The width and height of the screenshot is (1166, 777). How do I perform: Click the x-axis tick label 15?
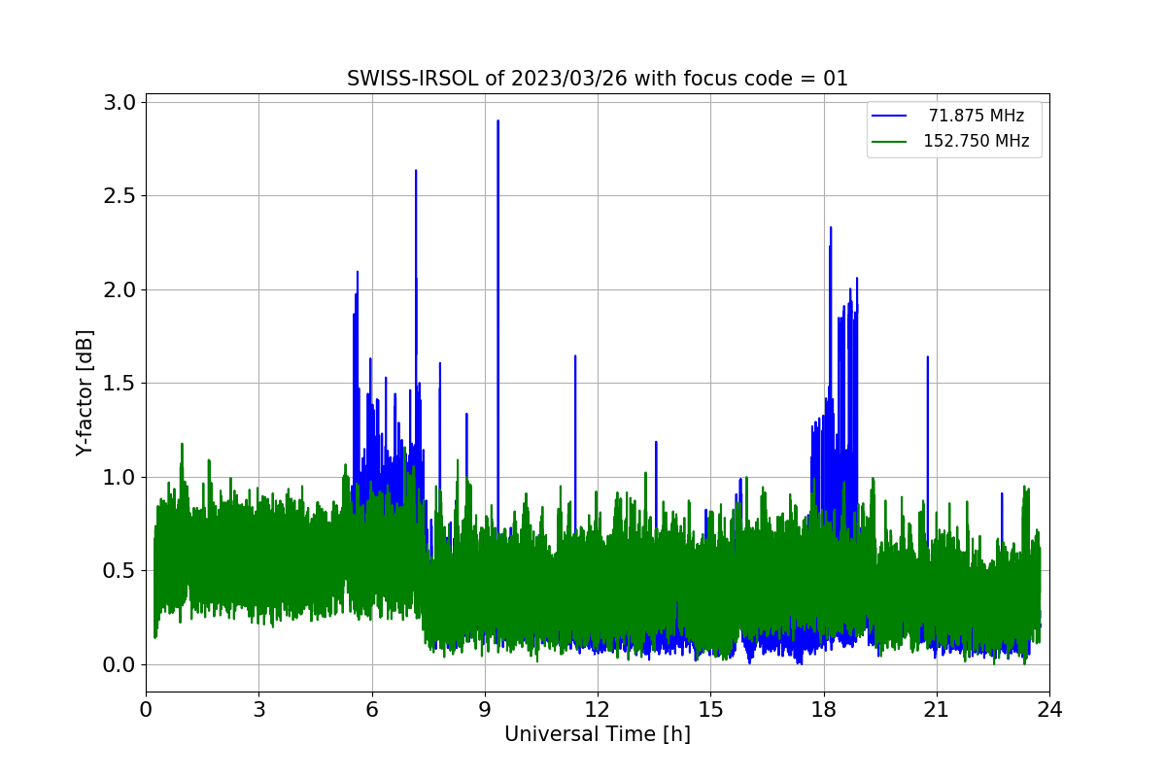(710, 709)
